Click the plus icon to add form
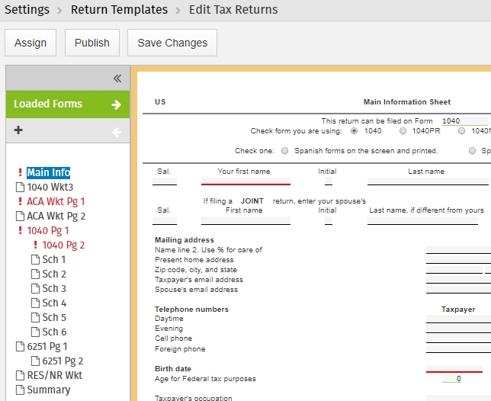This screenshot has width=491, height=401. 18,130
